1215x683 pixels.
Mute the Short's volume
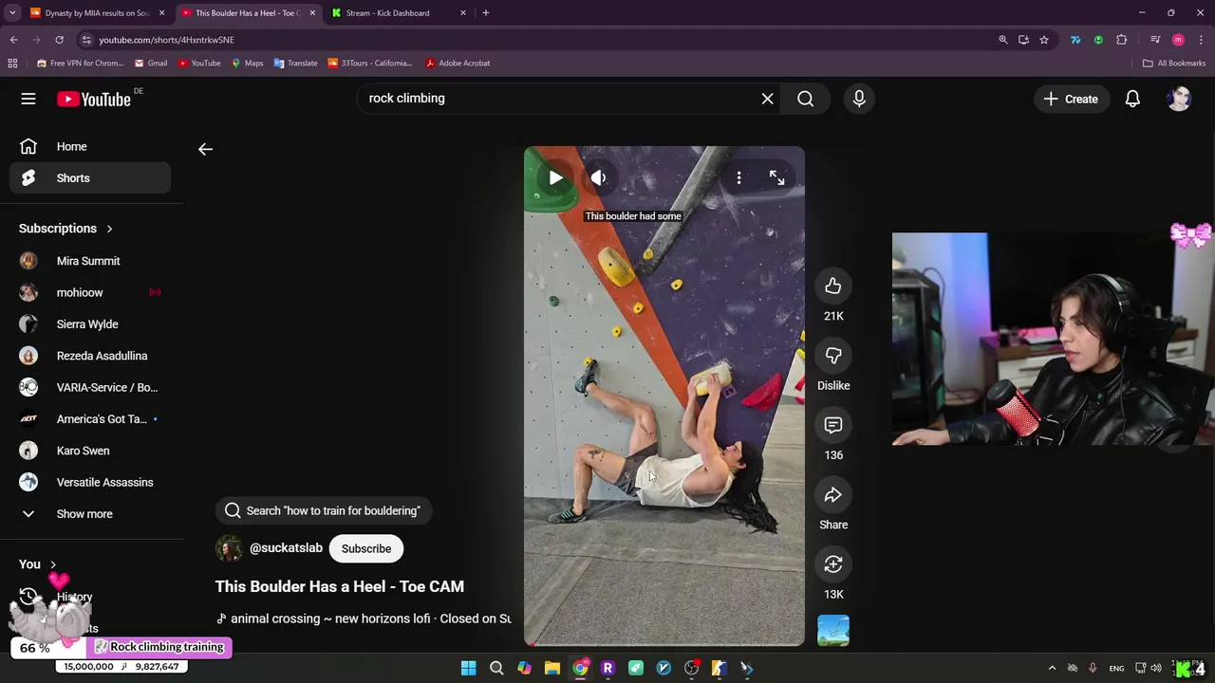click(x=598, y=177)
